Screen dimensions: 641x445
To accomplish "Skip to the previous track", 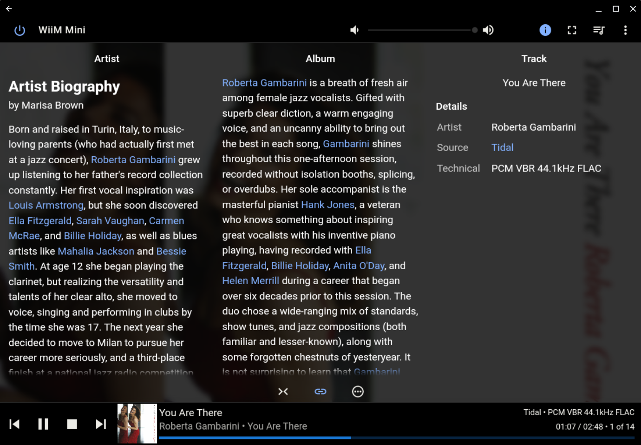I will [14, 424].
